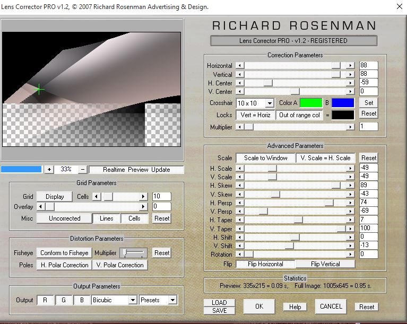
Task: Toggle the Vert = Horiz lock
Action: tap(255, 115)
